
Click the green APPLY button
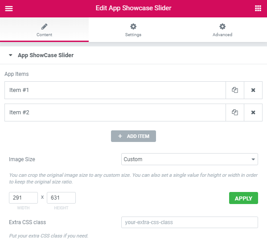pyautogui.click(x=243, y=198)
